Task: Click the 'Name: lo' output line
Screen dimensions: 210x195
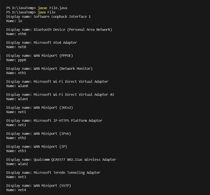Action: coord(14,21)
